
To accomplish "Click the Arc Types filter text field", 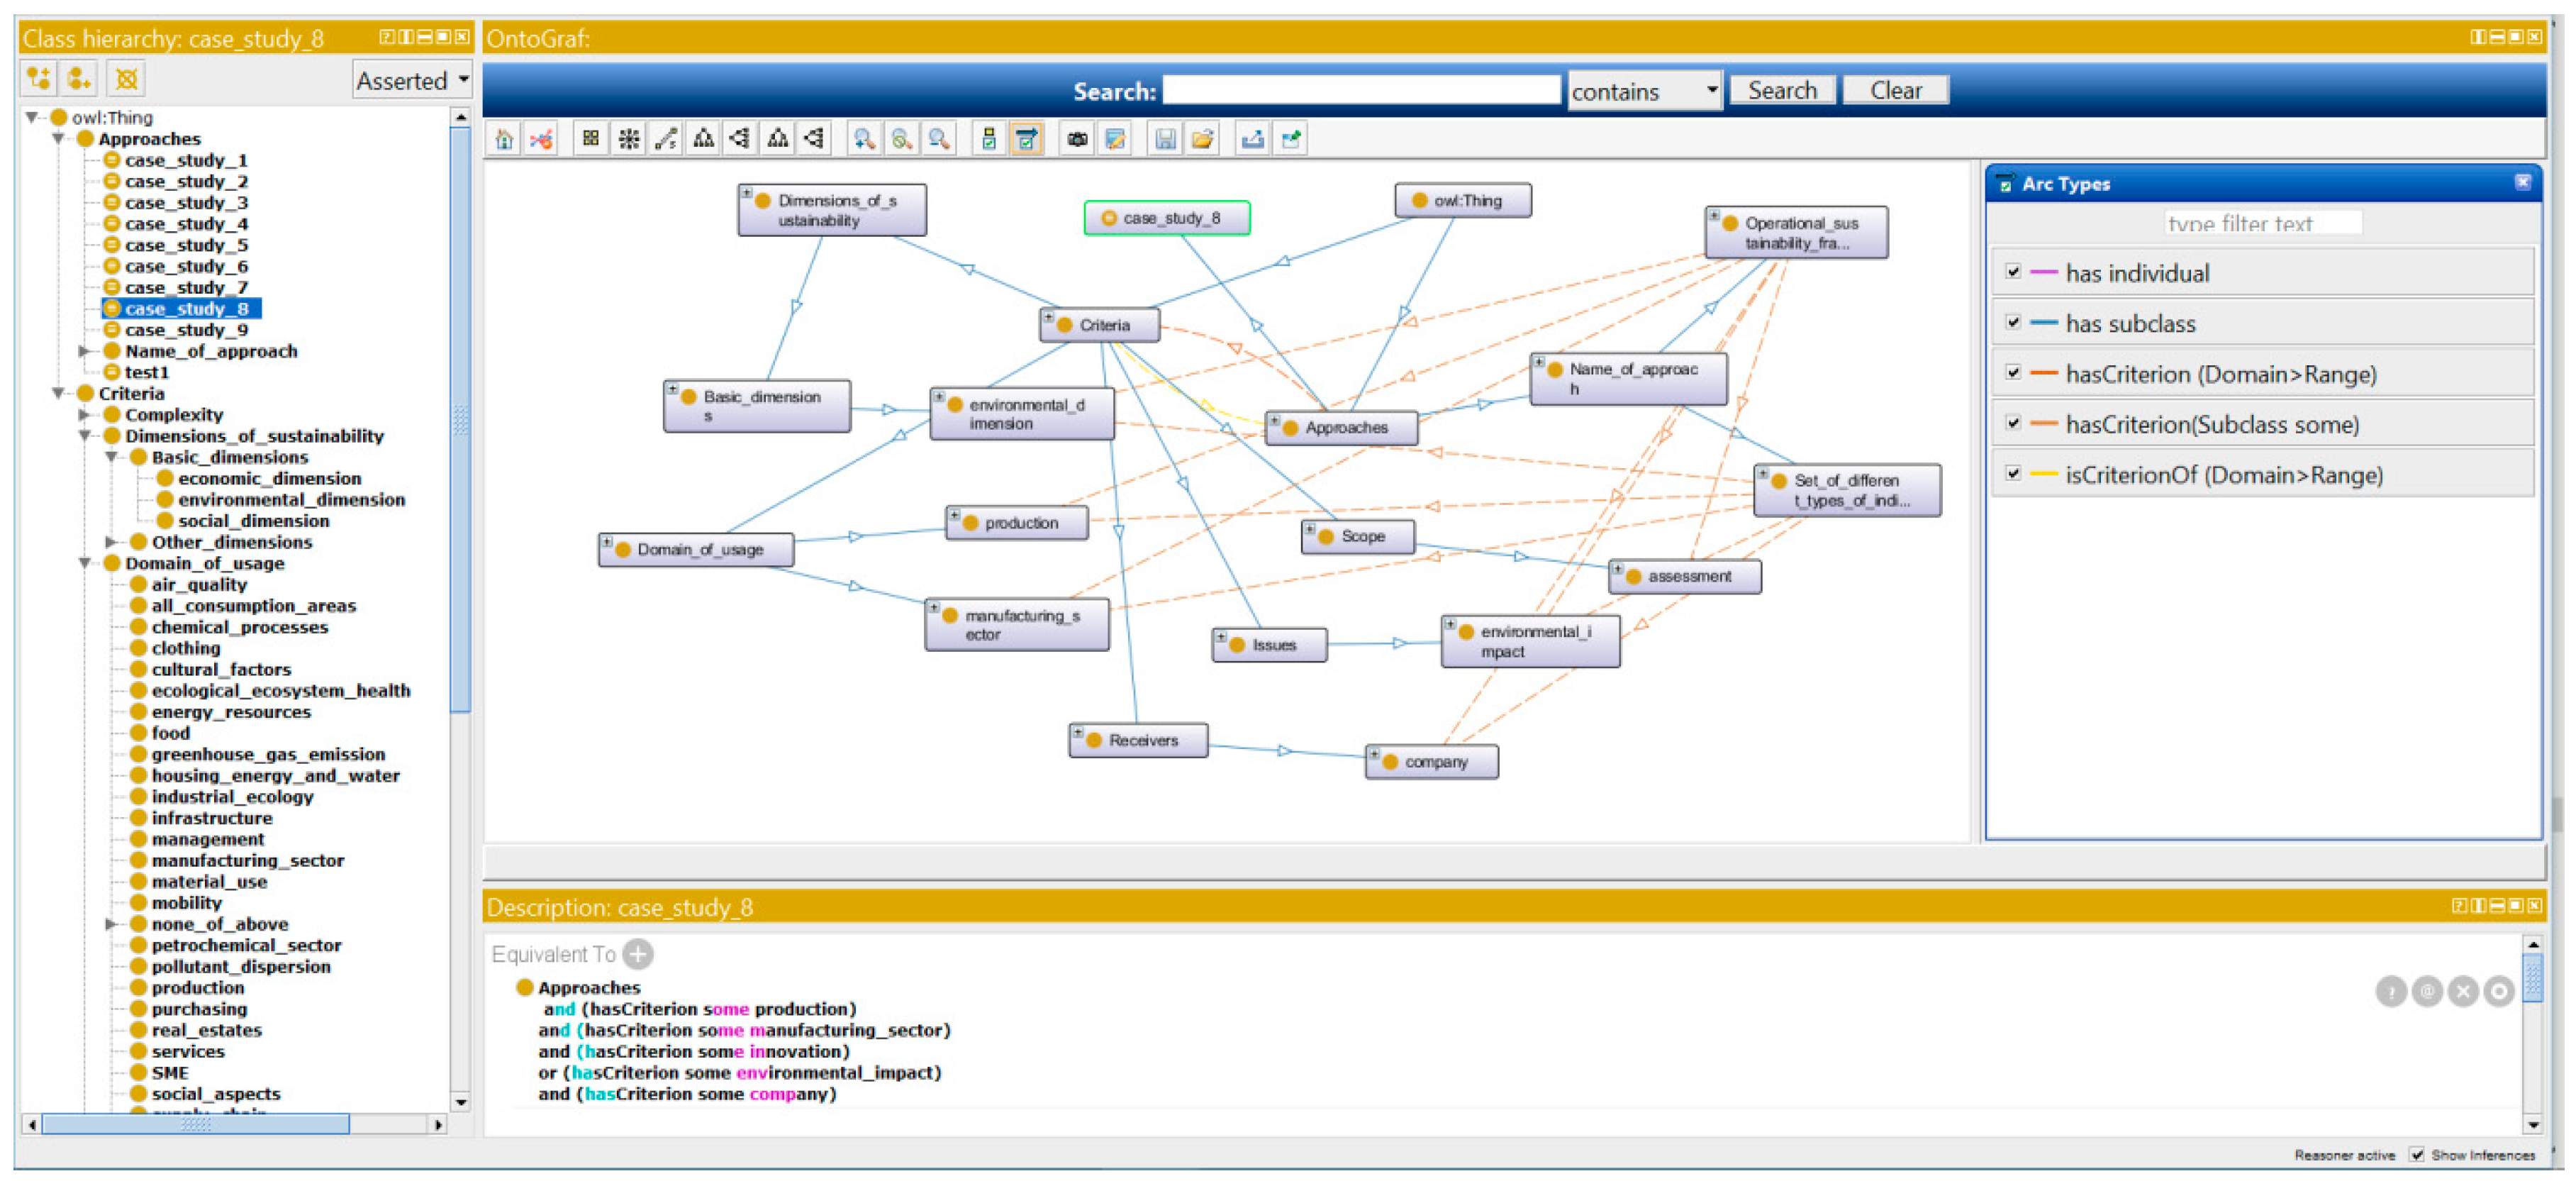I will pyautogui.click(x=2262, y=223).
